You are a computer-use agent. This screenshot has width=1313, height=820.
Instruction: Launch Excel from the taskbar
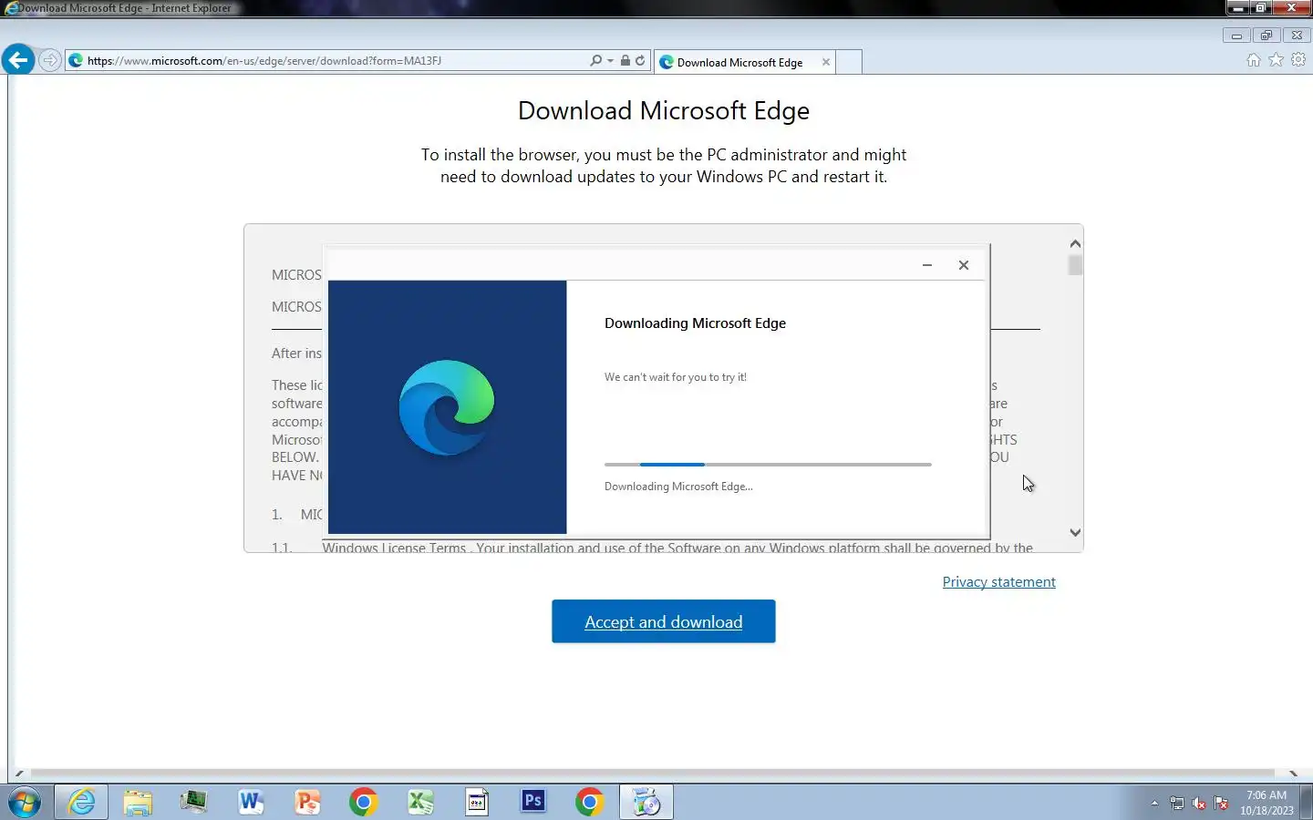(x=420, y=802)
